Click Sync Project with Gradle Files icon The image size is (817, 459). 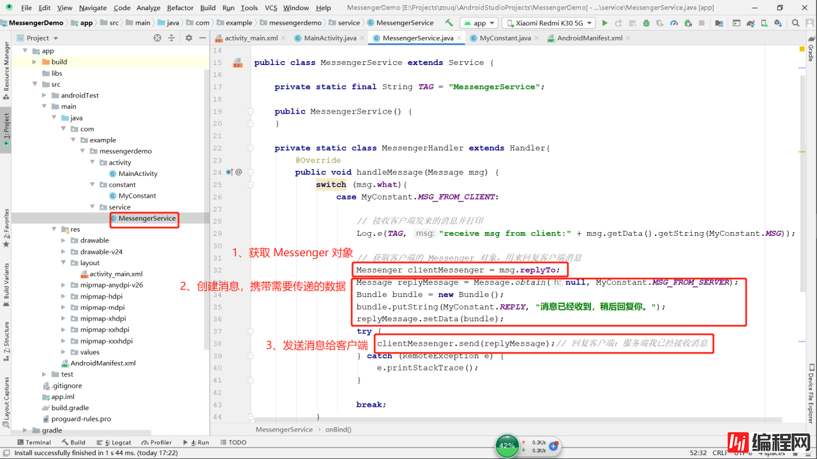point(751,23)
